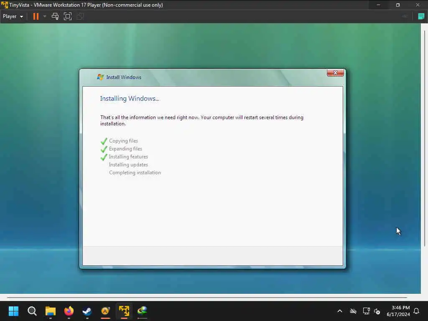Click the Expanding files step text

tap(125, 149)
